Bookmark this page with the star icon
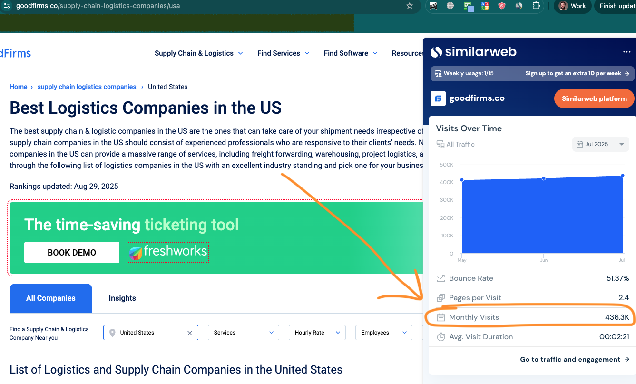The width and height of the screenshot is (636, 384). coord(410,6)
